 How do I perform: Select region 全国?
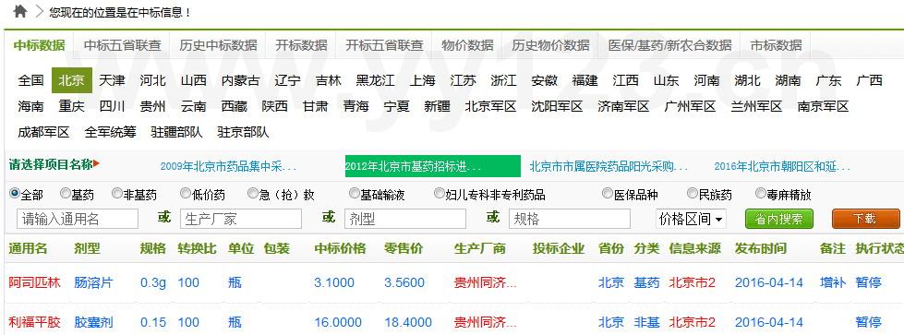30,80
